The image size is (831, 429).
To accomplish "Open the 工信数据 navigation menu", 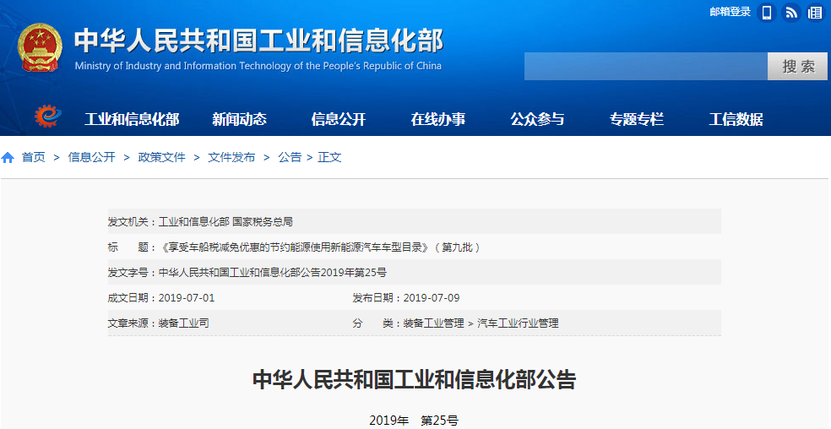I will [x=736, y=119].
